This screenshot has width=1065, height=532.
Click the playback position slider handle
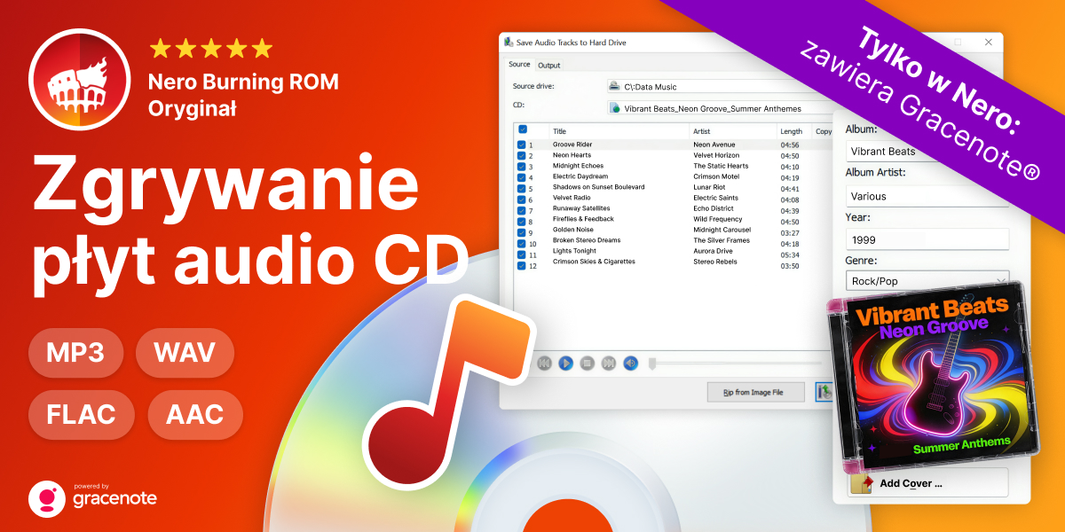click(x=652, y=363)
